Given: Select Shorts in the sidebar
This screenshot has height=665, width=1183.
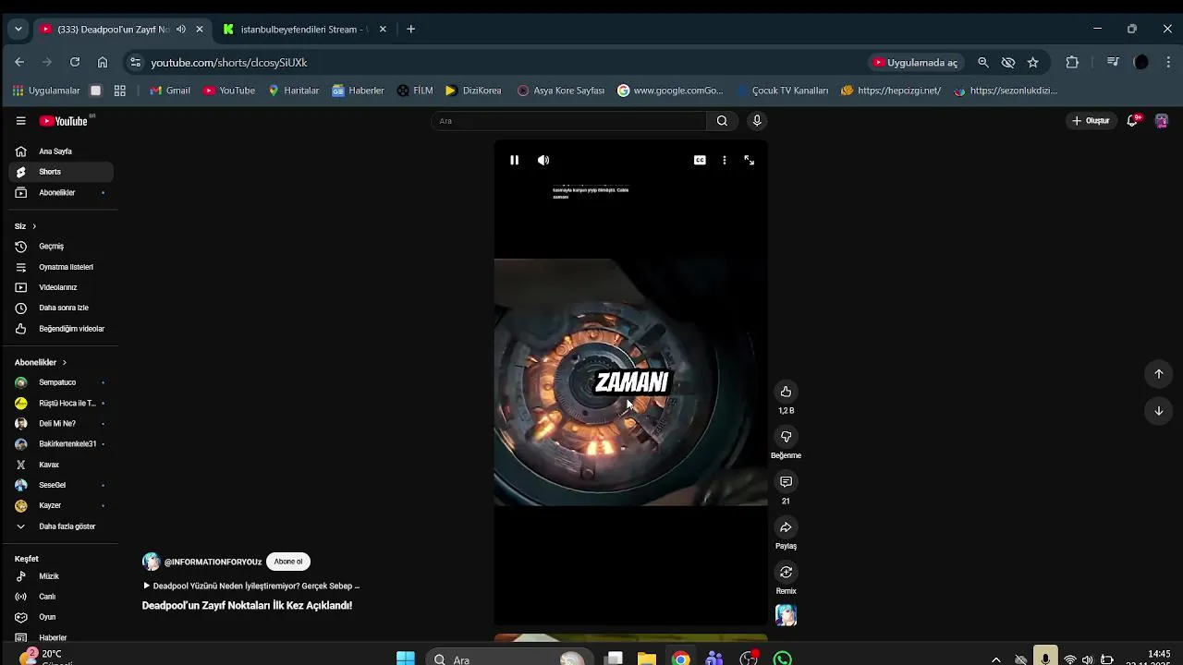Looking at the screenshot, I should point(61,172).
